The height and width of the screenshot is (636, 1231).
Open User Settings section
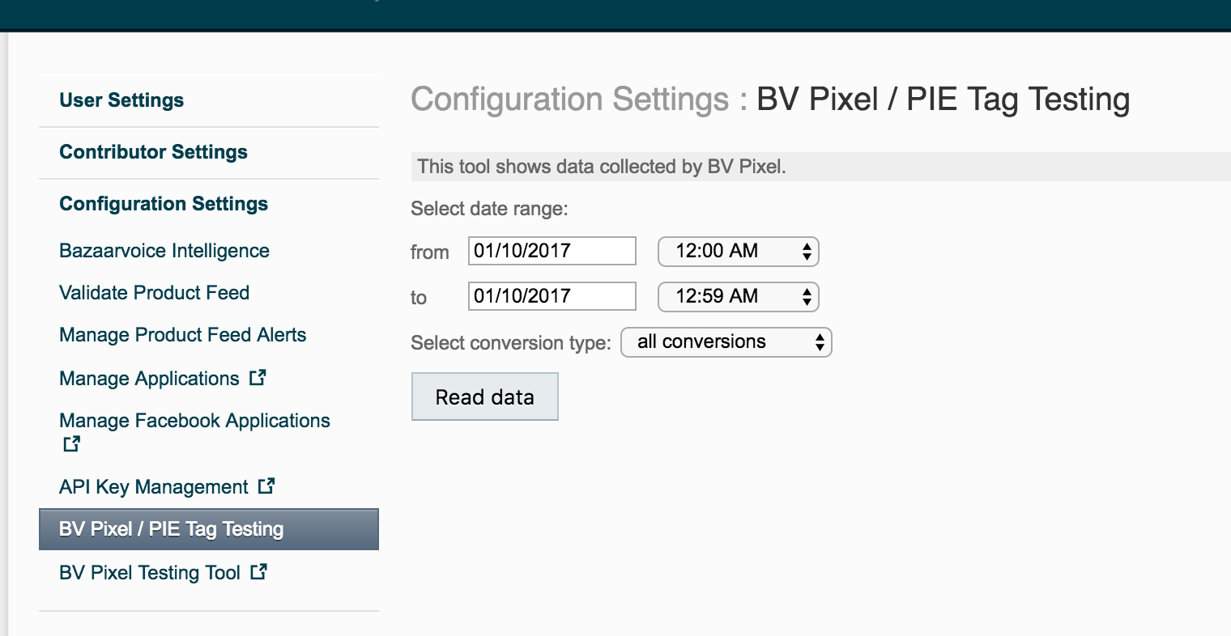click(x=121, y=100)
